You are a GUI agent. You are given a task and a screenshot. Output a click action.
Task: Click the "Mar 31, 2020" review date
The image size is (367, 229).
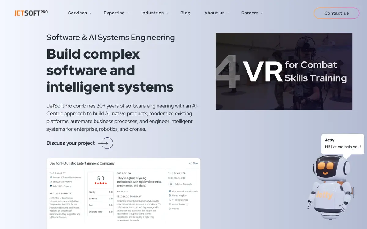122,191
